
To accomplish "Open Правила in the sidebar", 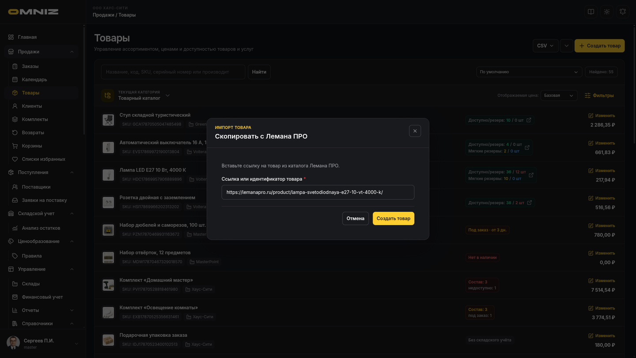I will [43, 256].
